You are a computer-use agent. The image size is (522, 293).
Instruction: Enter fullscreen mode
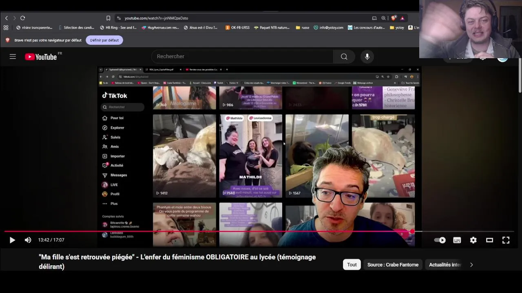(506, 240)
